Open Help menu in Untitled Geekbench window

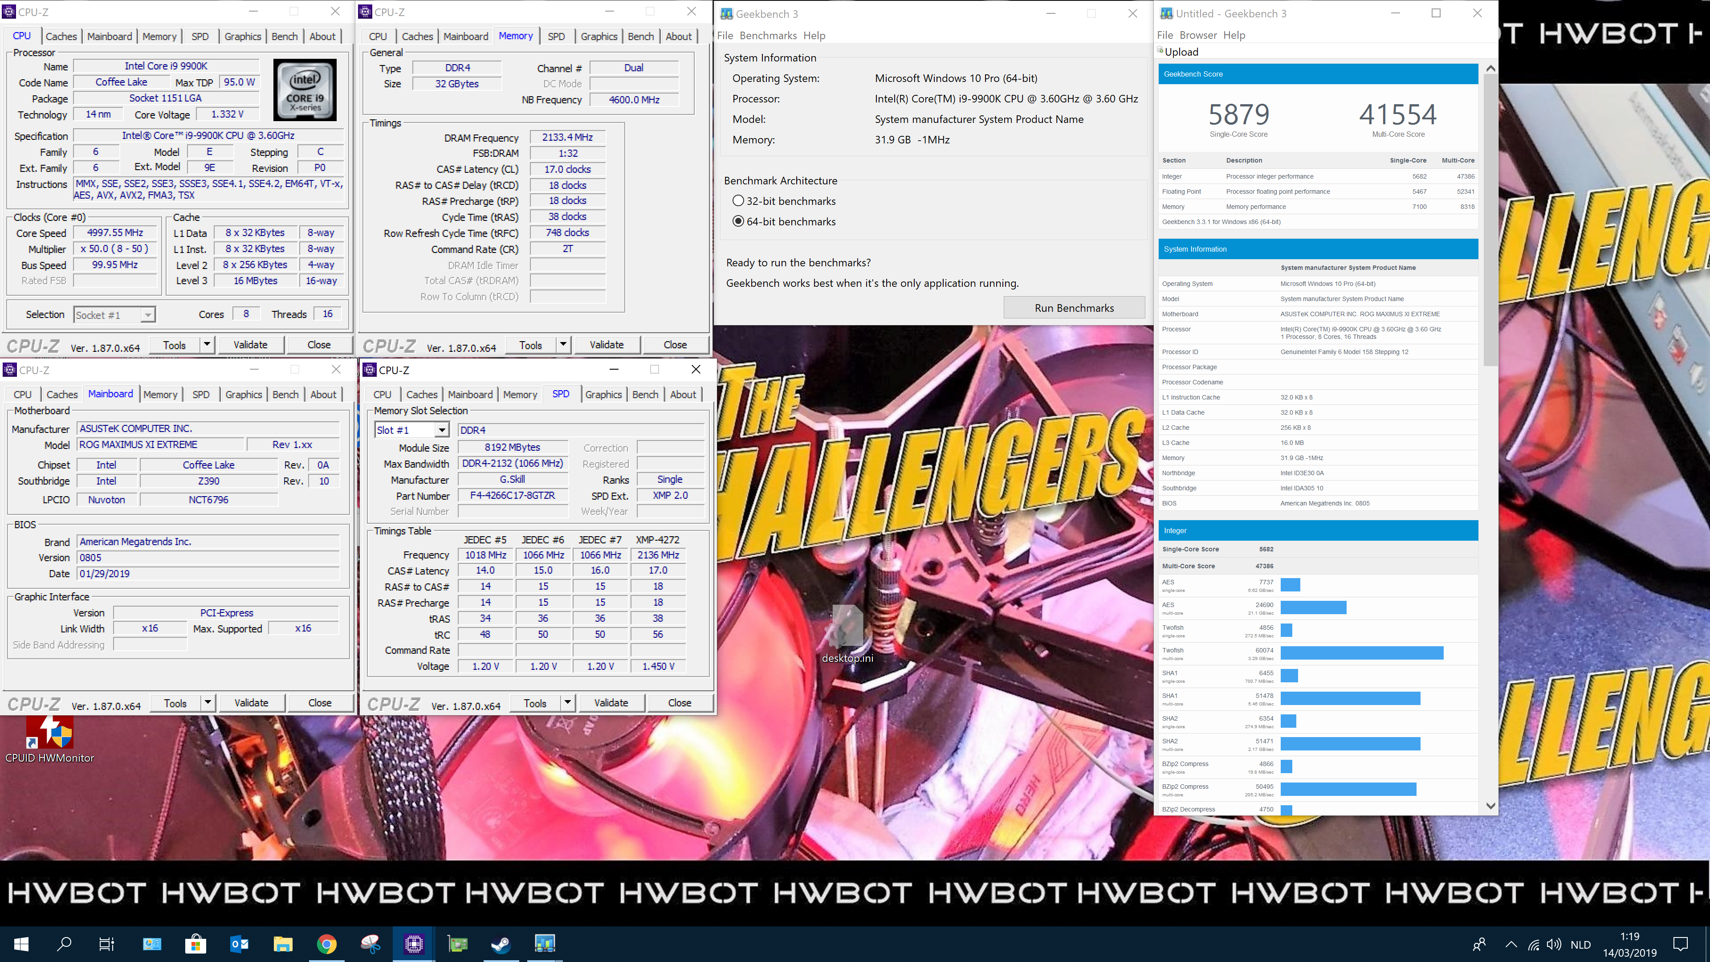click(x=1234, y=35)
